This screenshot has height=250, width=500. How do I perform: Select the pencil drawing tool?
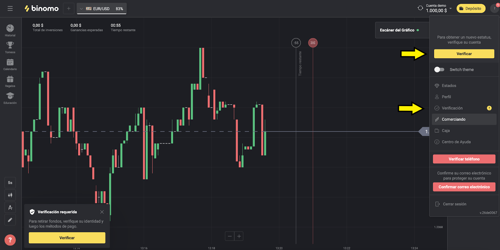tap(10, 220)
